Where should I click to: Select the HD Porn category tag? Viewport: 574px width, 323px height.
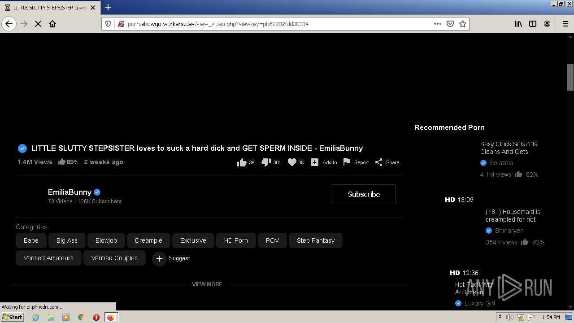[x=236, y=240]
